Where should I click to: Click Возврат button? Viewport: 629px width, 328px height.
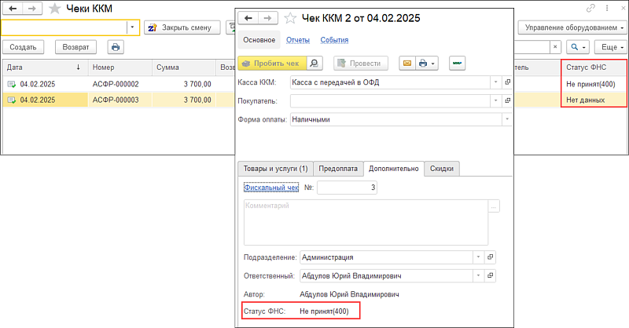pos(75,47)
